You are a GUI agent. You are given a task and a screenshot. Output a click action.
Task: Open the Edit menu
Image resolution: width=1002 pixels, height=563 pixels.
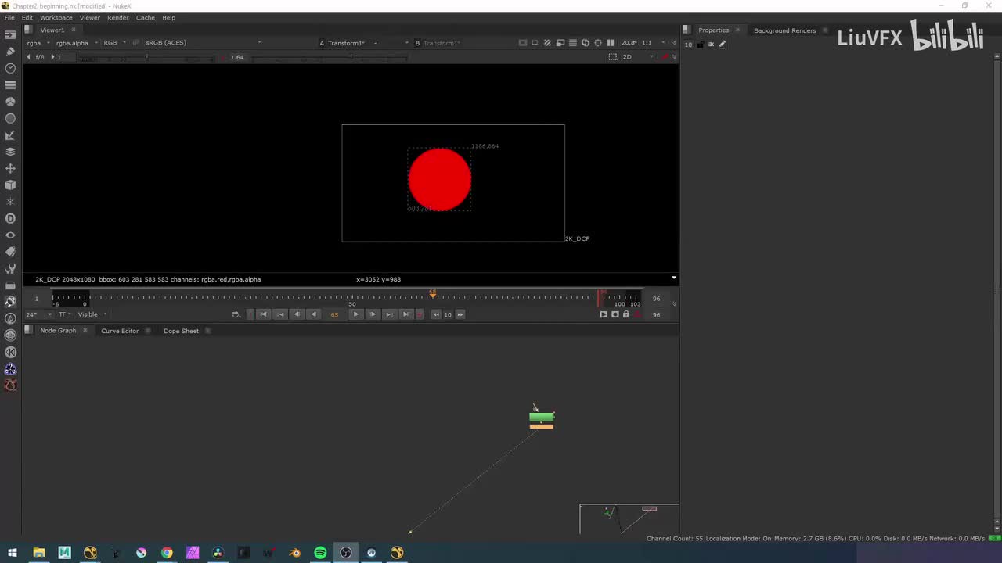[x=27, y=17]
